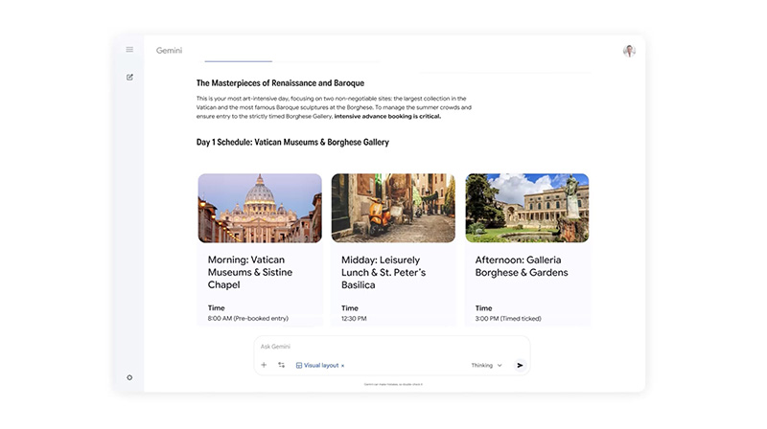Send the prompt with the arrow button
The height and width of the screenshot is (429, 767).
click(x=520, y=365)
